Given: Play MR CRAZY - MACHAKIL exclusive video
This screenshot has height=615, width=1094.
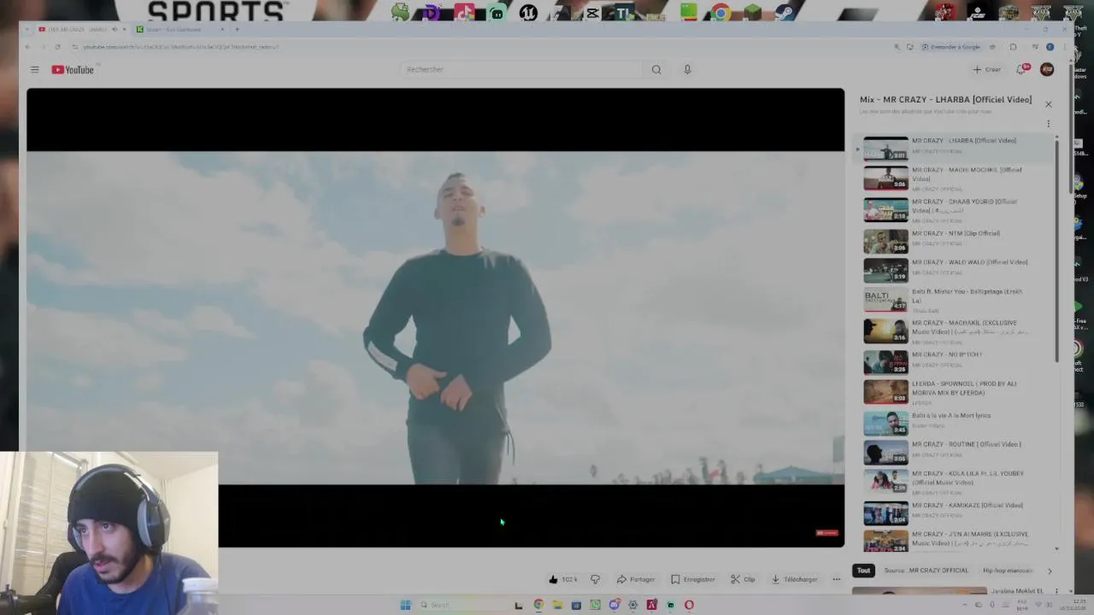Looking at the screenshot, I should tap(956, 331).
